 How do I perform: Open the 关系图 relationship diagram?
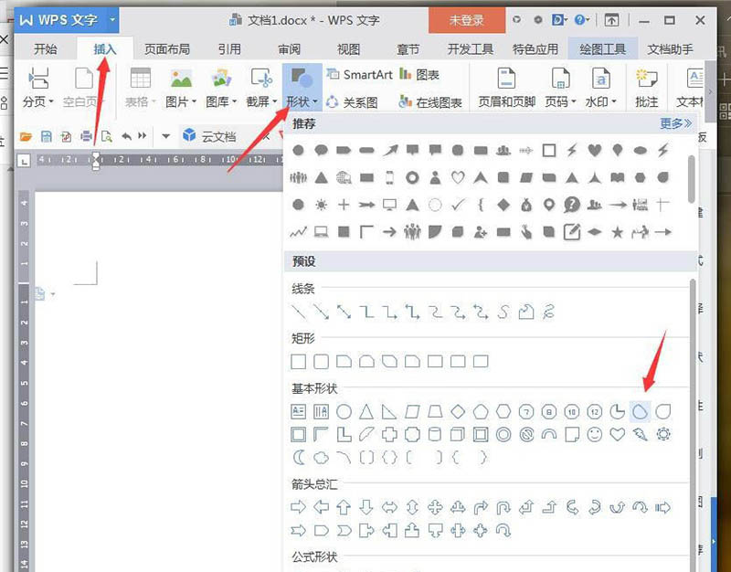click(x=352, y=102)
